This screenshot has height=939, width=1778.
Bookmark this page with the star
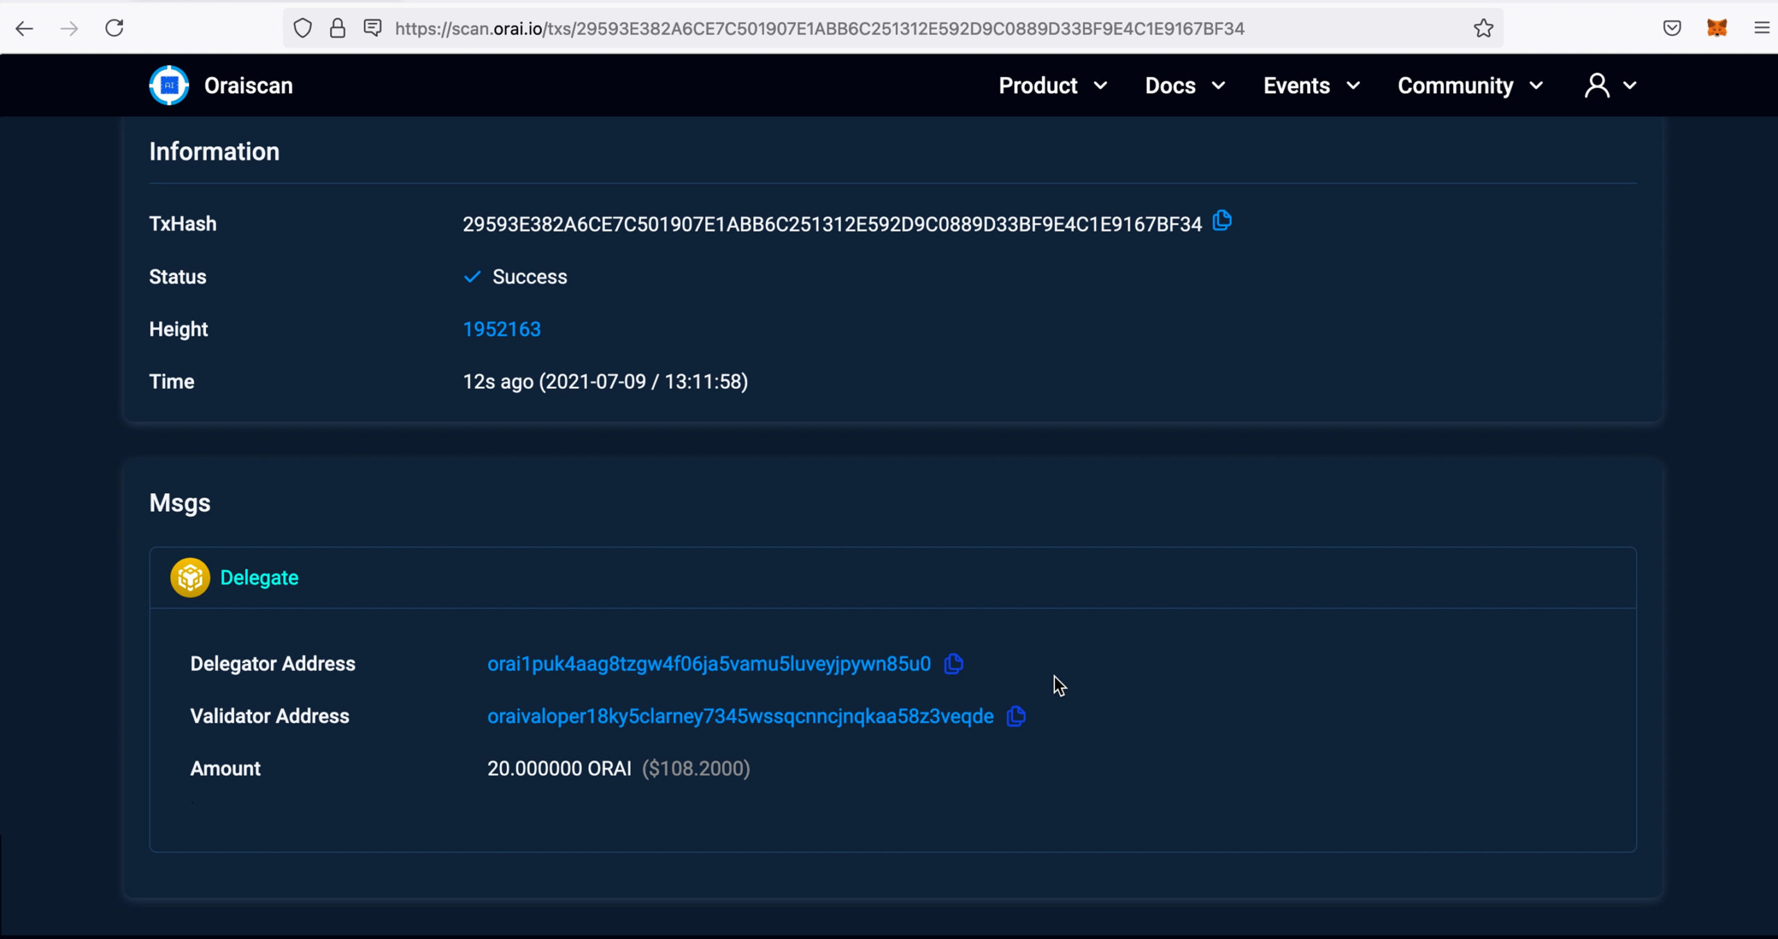coord(1483,28)
